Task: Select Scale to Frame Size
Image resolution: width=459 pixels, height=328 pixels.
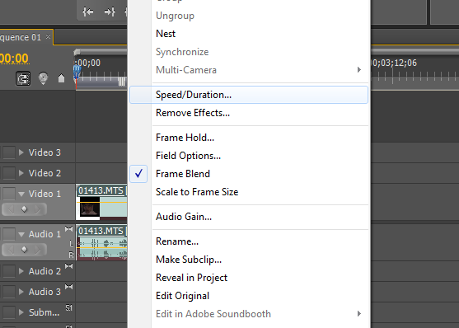Action: tap(249, 192)
